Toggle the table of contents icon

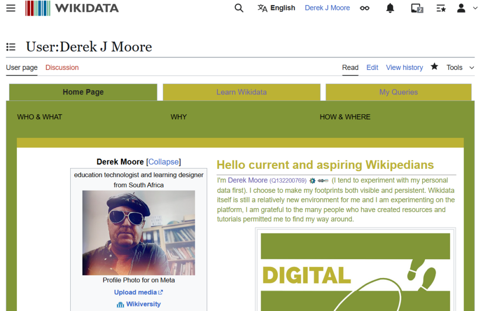click(11, 47)
